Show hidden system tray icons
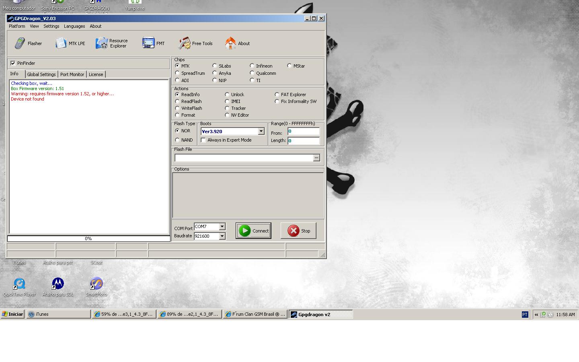The image size is (579, 362). coord(536,315)
